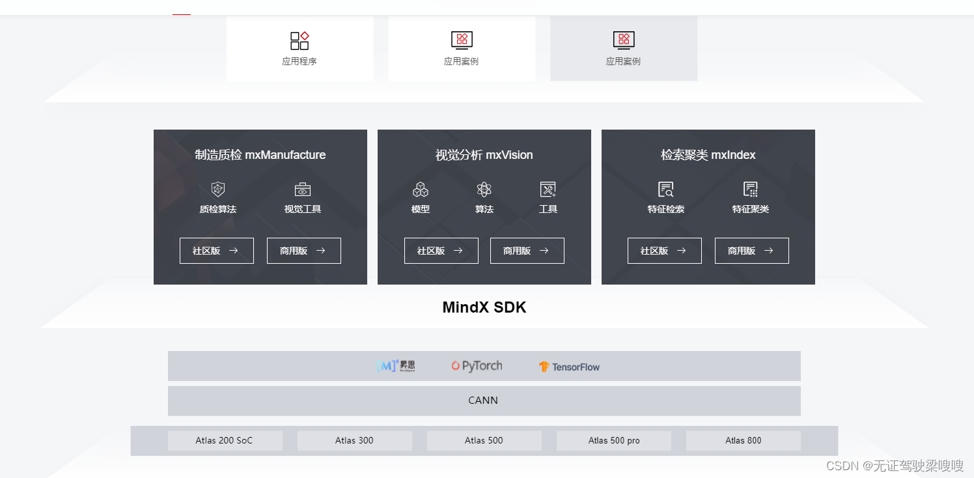This screenshot has height=478, width=974.
Task: Click the MindSpore 昇思 logo
Action: [x=396, y=366]
